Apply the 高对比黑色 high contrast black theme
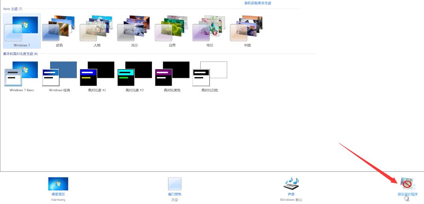This screenshot has width=424, height=204. tap(172, 75)
